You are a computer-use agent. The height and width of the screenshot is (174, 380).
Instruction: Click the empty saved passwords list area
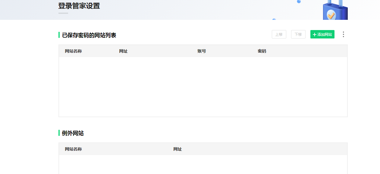203,87
